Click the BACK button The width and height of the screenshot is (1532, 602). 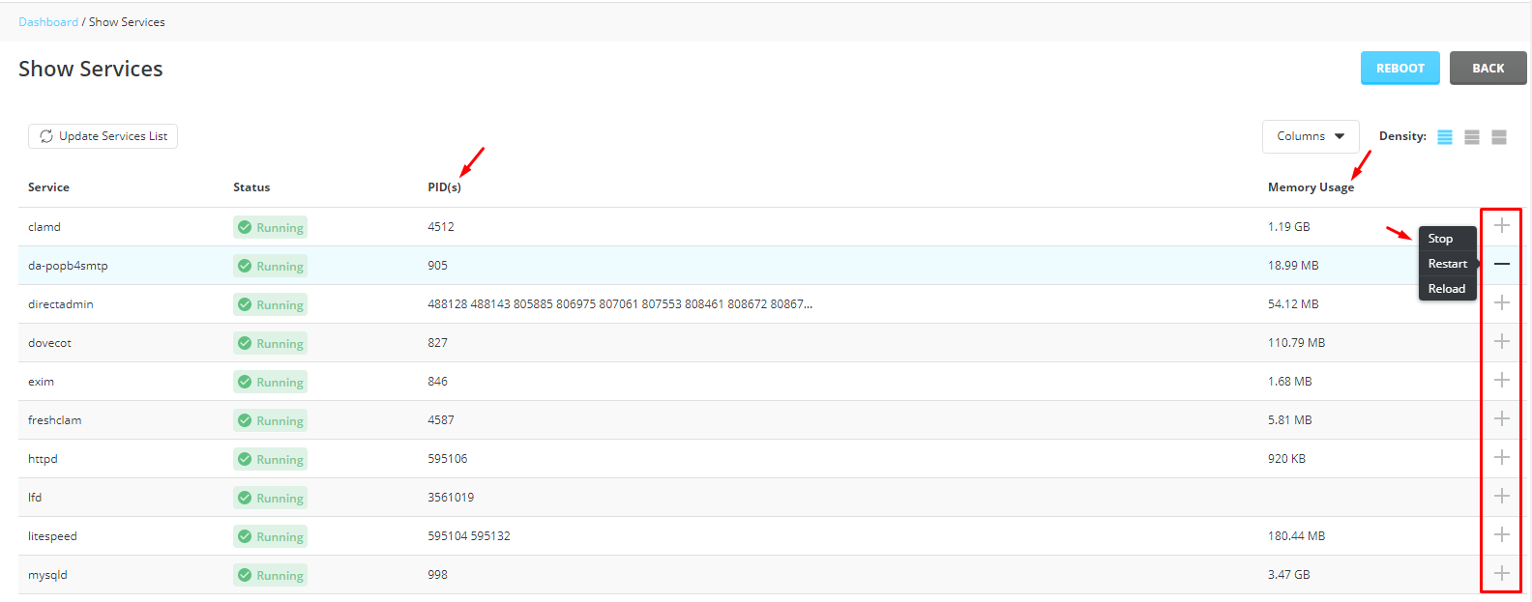pos(1488,69)
